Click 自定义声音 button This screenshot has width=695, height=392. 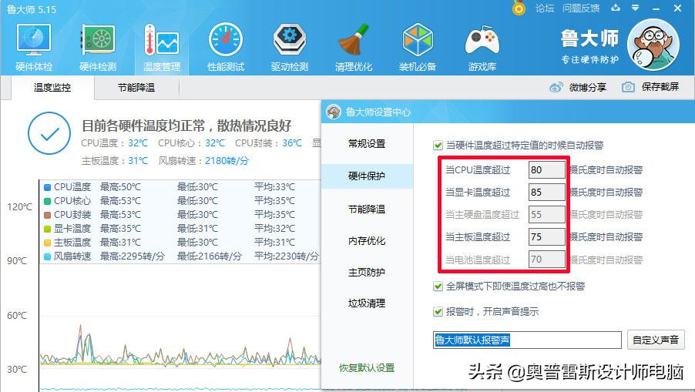(x=656, y=340)
